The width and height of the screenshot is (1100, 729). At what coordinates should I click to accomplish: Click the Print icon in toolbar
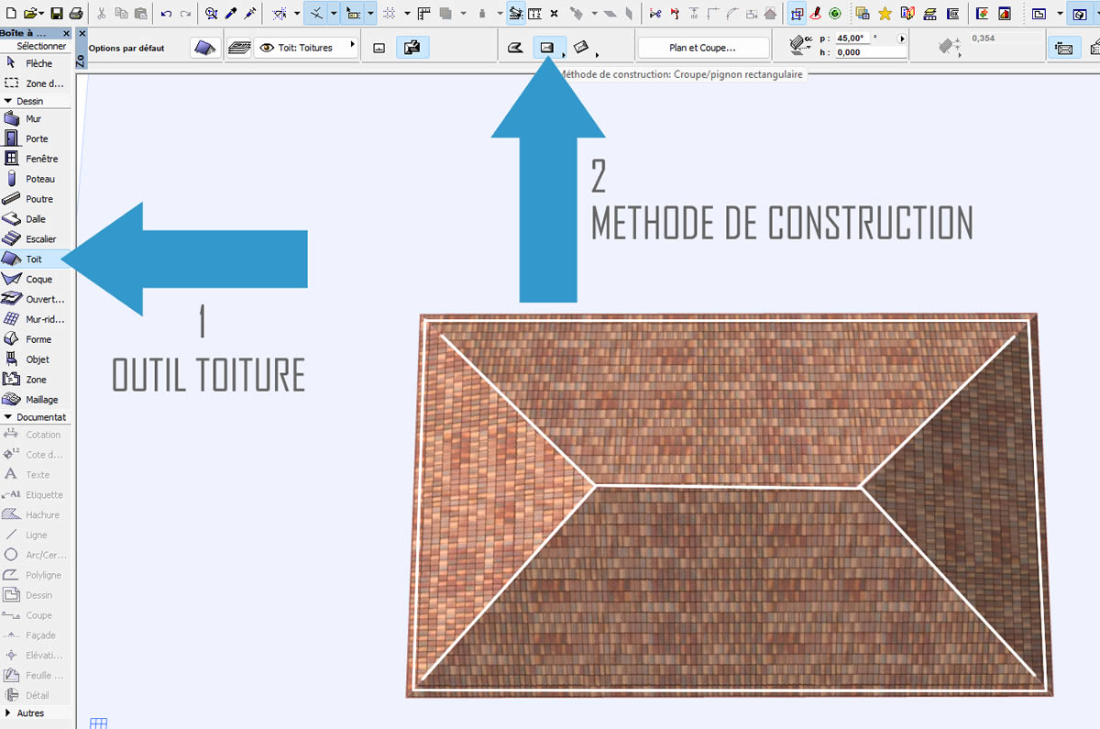tap(76, 14)
